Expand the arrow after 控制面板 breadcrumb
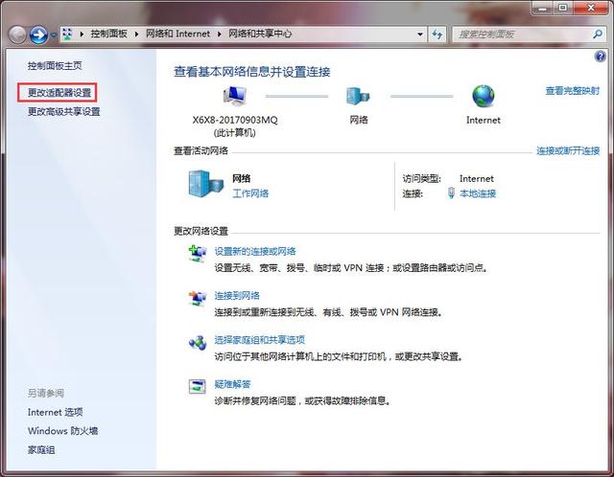Screen dimensions: 614x477 [x=136, y=34]
